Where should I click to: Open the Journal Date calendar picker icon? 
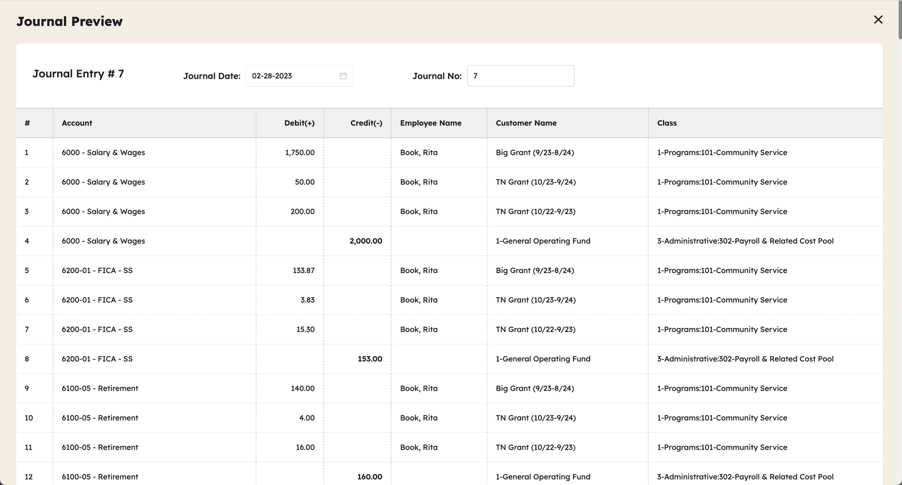pos(343,76)
